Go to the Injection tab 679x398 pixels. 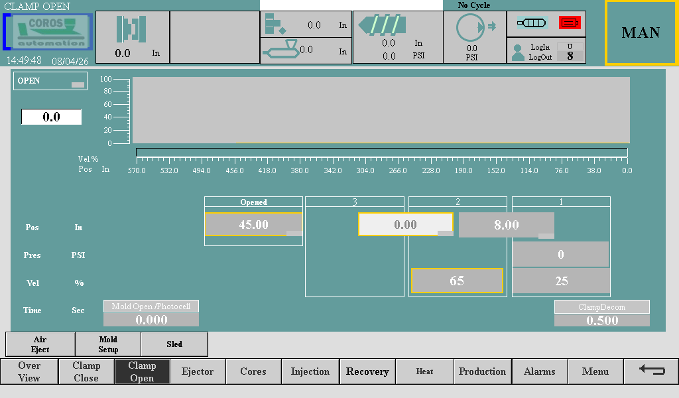pos(310,371)
